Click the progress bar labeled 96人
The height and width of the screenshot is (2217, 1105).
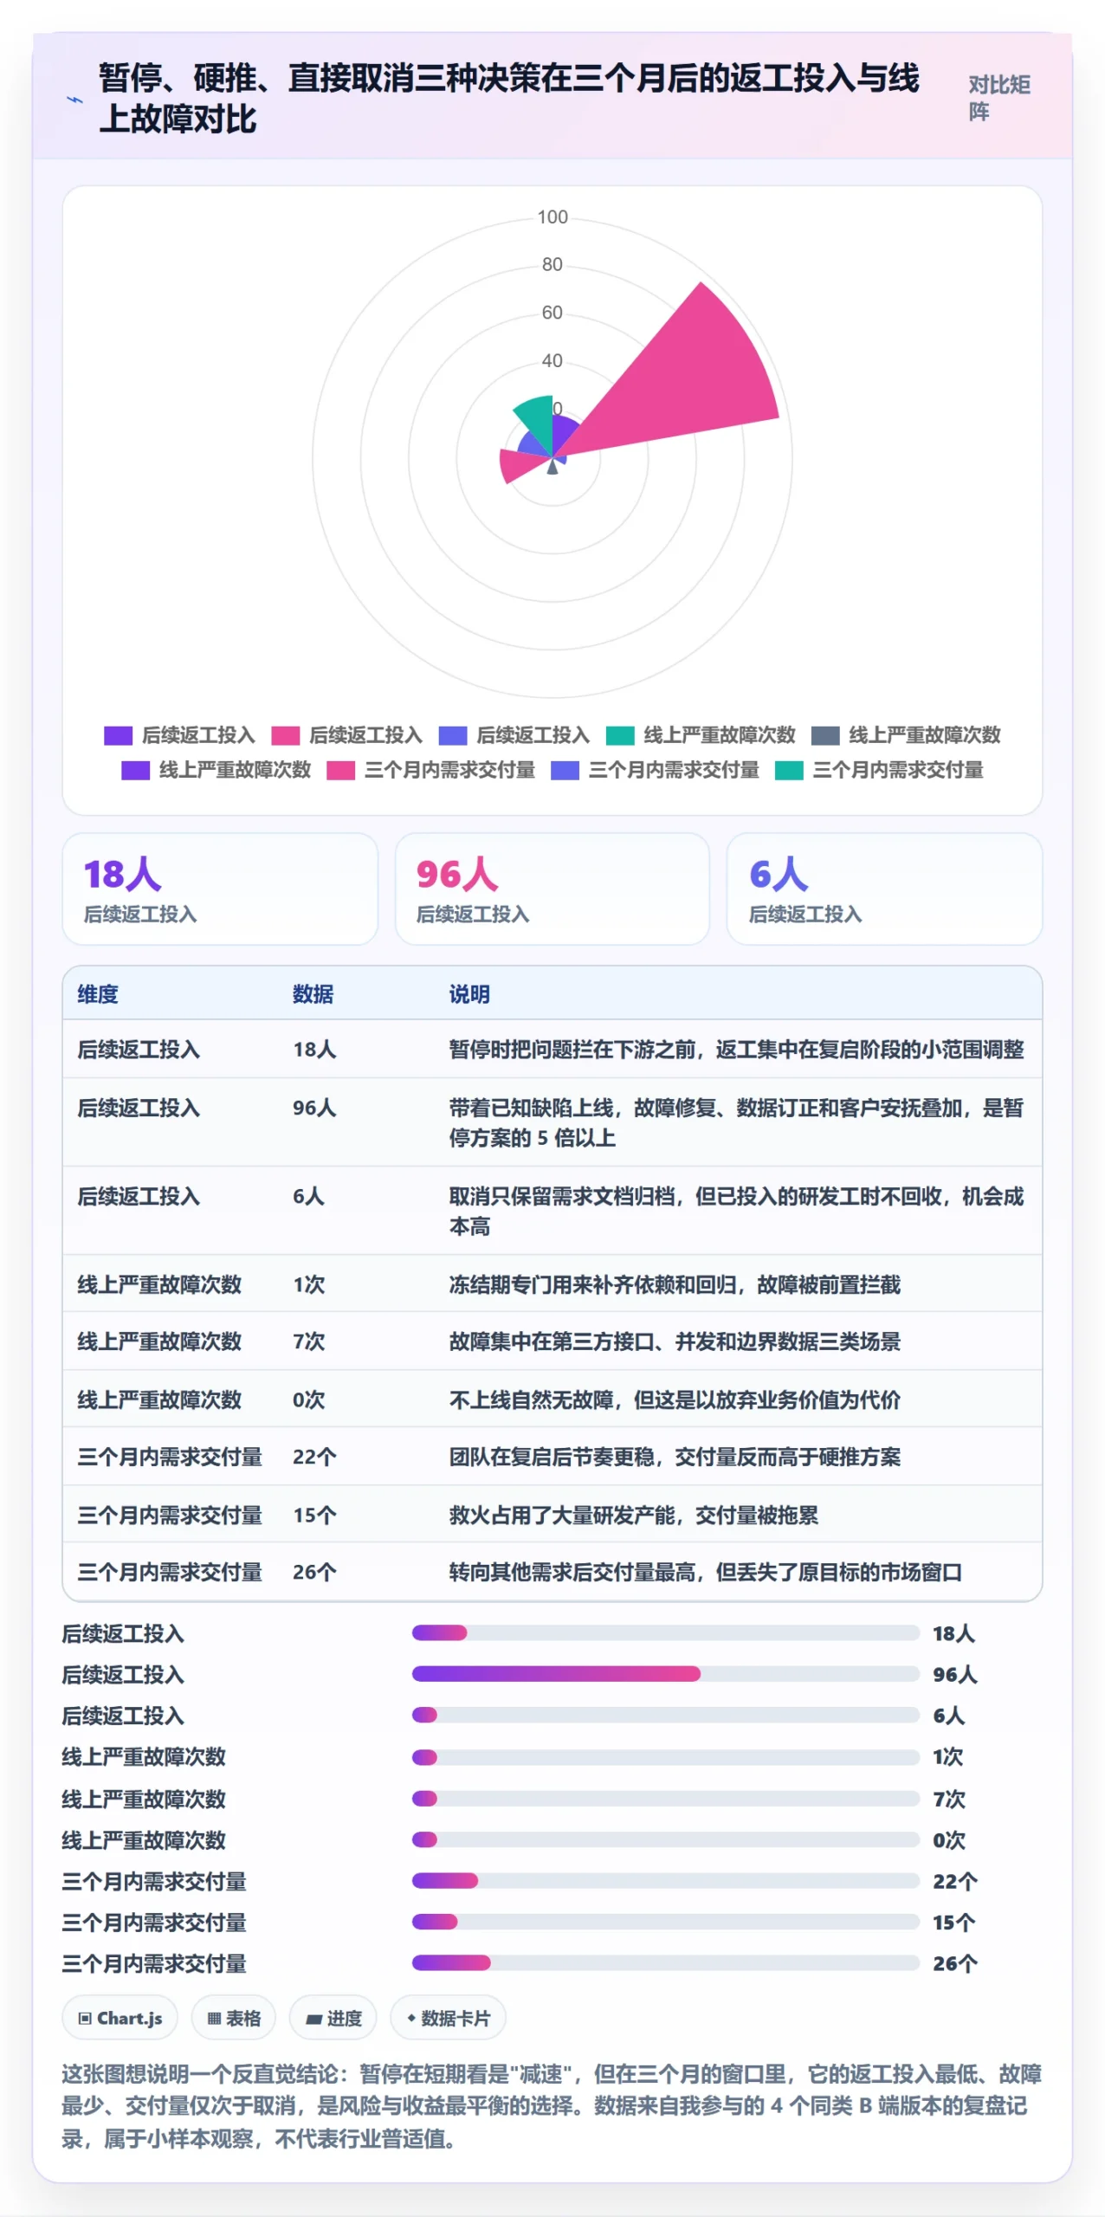click(x=665, y=1674)
